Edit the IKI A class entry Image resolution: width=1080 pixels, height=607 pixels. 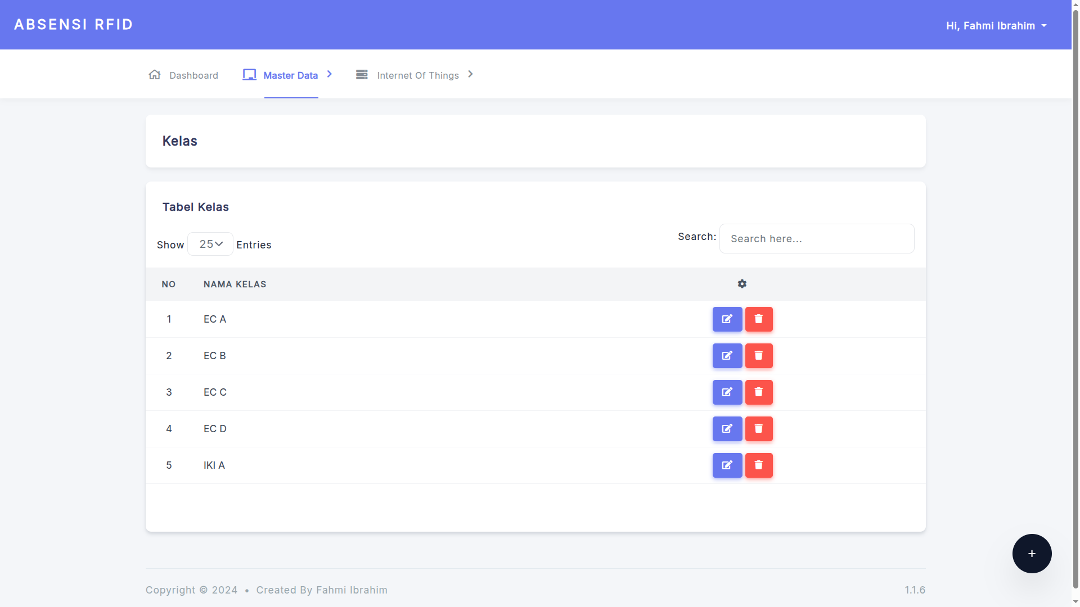click(x=727, y=465)
